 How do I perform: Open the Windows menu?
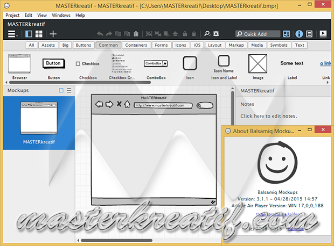pyautogui.click(x=61, y=15)
